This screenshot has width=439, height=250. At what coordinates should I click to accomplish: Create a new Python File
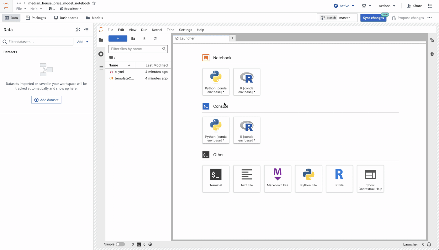(309, 178)
